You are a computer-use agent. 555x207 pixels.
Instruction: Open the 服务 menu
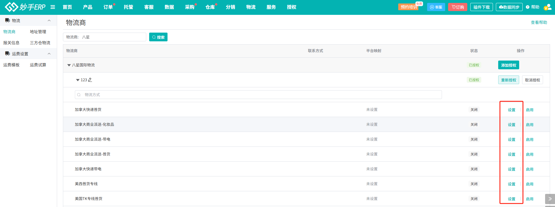(x=271, y=7)
